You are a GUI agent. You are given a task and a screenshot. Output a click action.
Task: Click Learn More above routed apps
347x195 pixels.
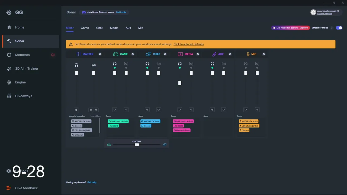[x=95, y=116]
